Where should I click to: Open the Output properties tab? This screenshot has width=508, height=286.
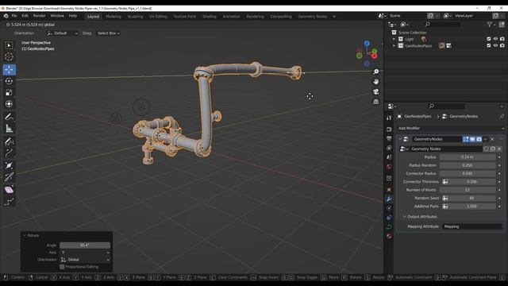coord(389,139)
